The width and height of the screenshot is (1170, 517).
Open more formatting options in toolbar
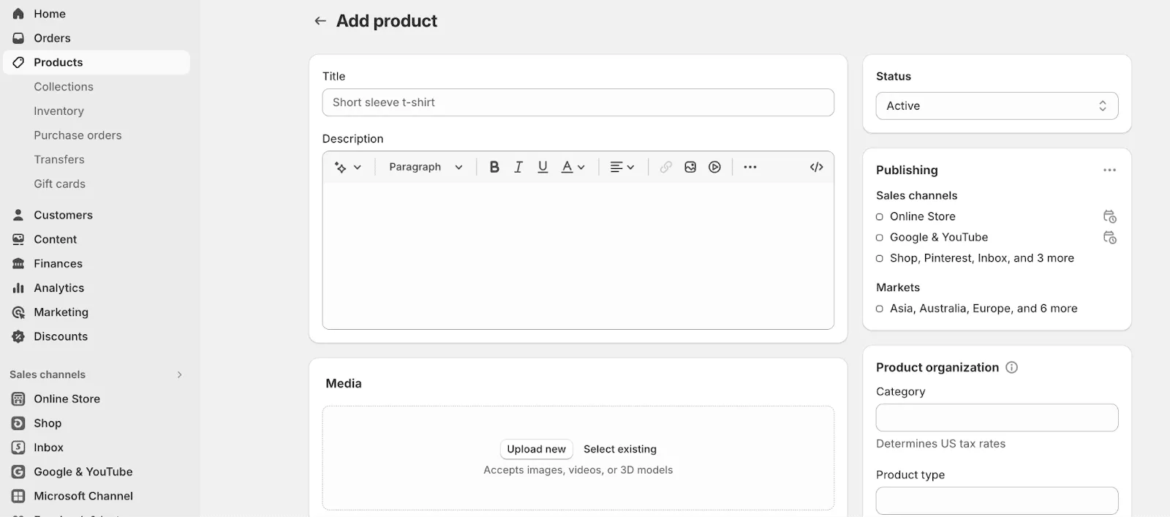coord(750,167)
